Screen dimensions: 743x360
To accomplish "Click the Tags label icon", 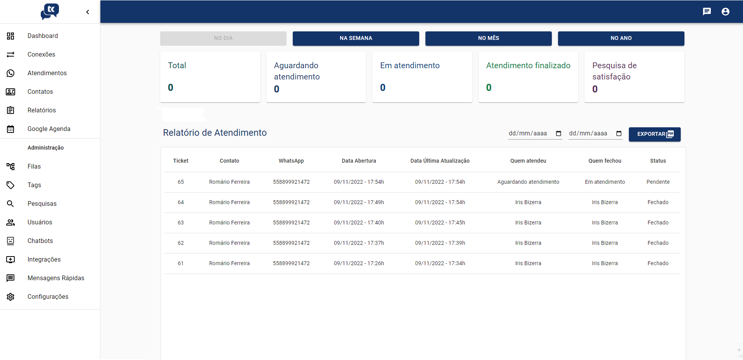I will tap(10, 185).
